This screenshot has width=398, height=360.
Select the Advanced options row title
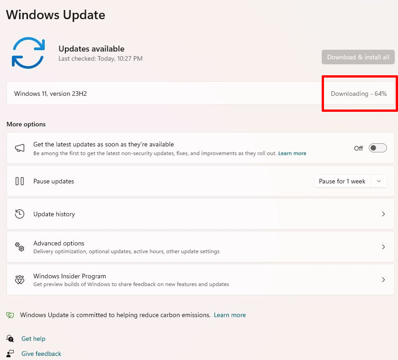pos(58,243)
